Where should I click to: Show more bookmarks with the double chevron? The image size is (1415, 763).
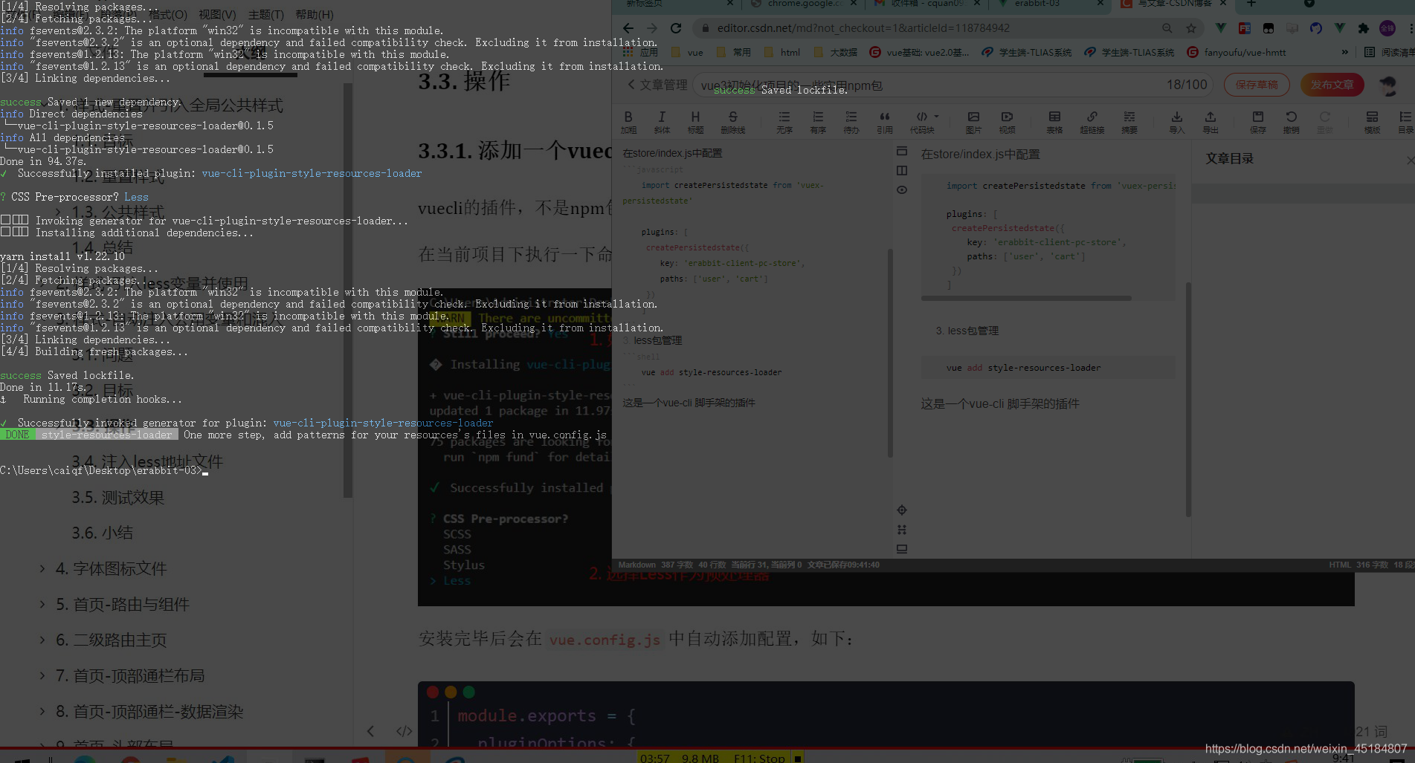pos(1344,52)
